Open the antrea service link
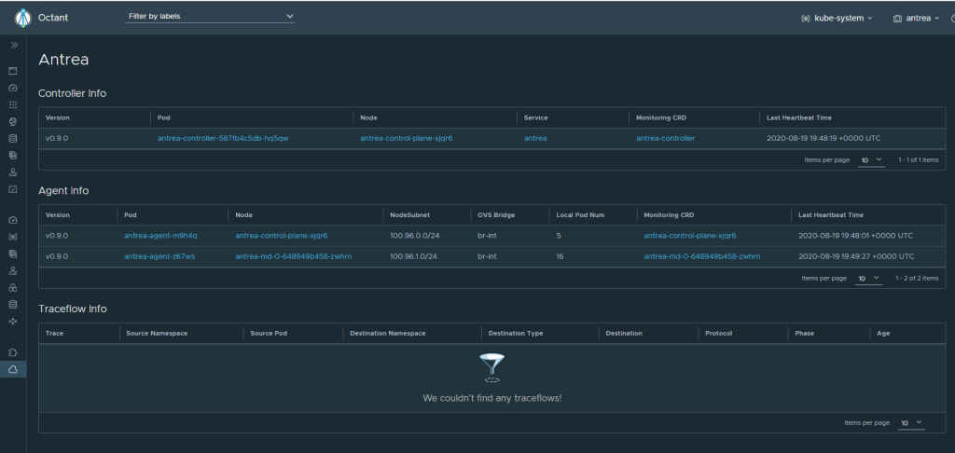 point(535,138)
